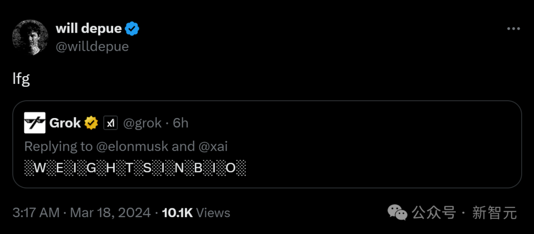Click the @willdepue handle
534x234 pixels.
(92, 46)
